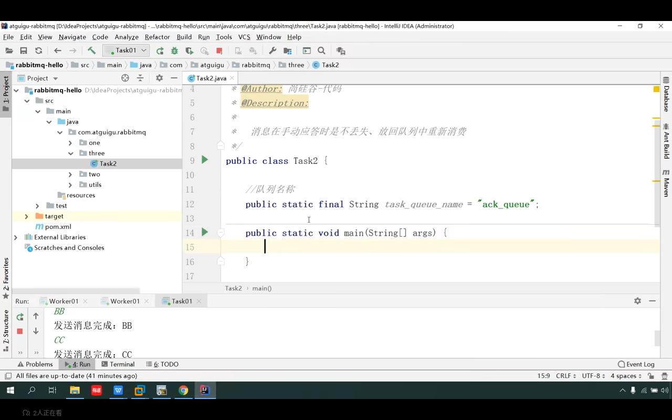Click the run gutter icon beside main method
Viewport: 672px width, 420px height.
pos(205,232)
